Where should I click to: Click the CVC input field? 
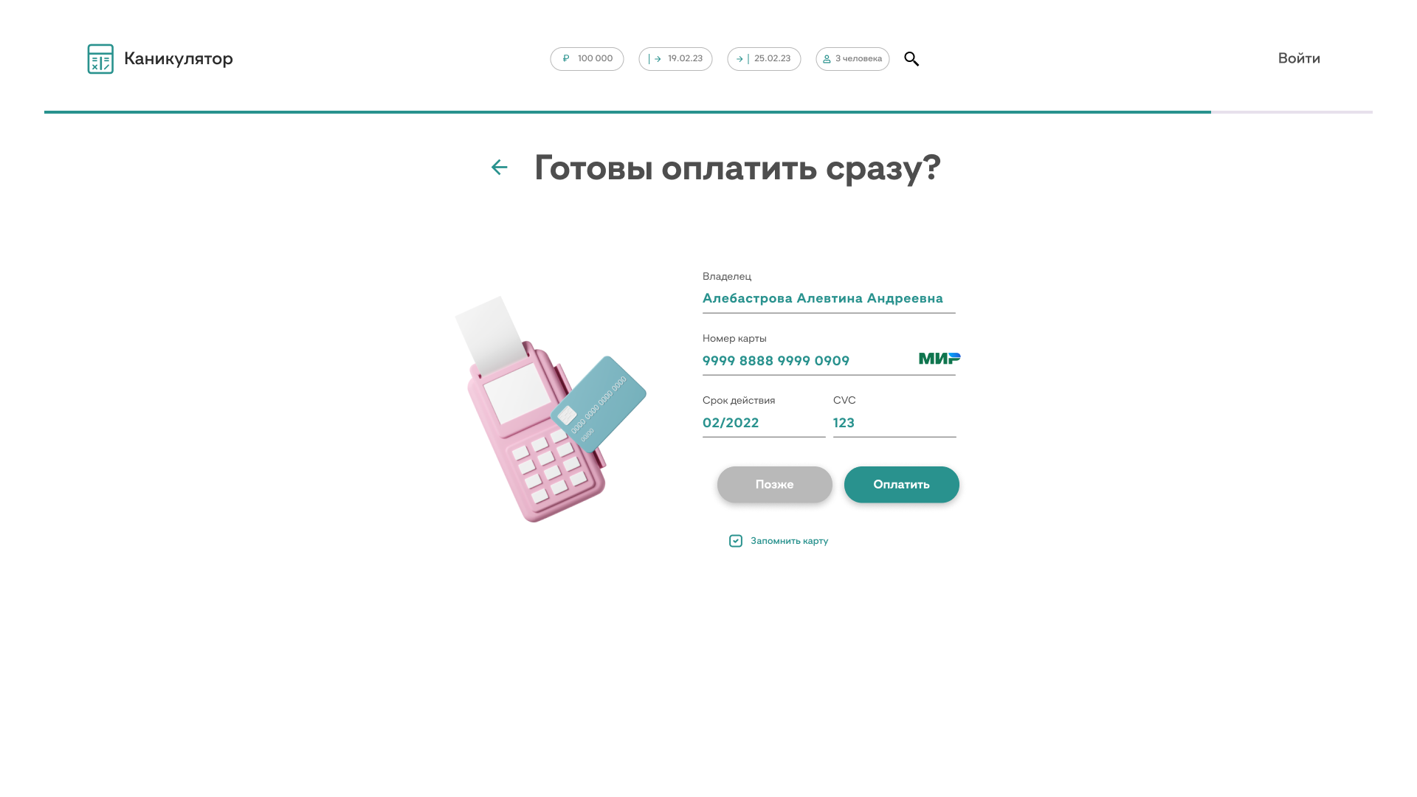tap(894, 423)
